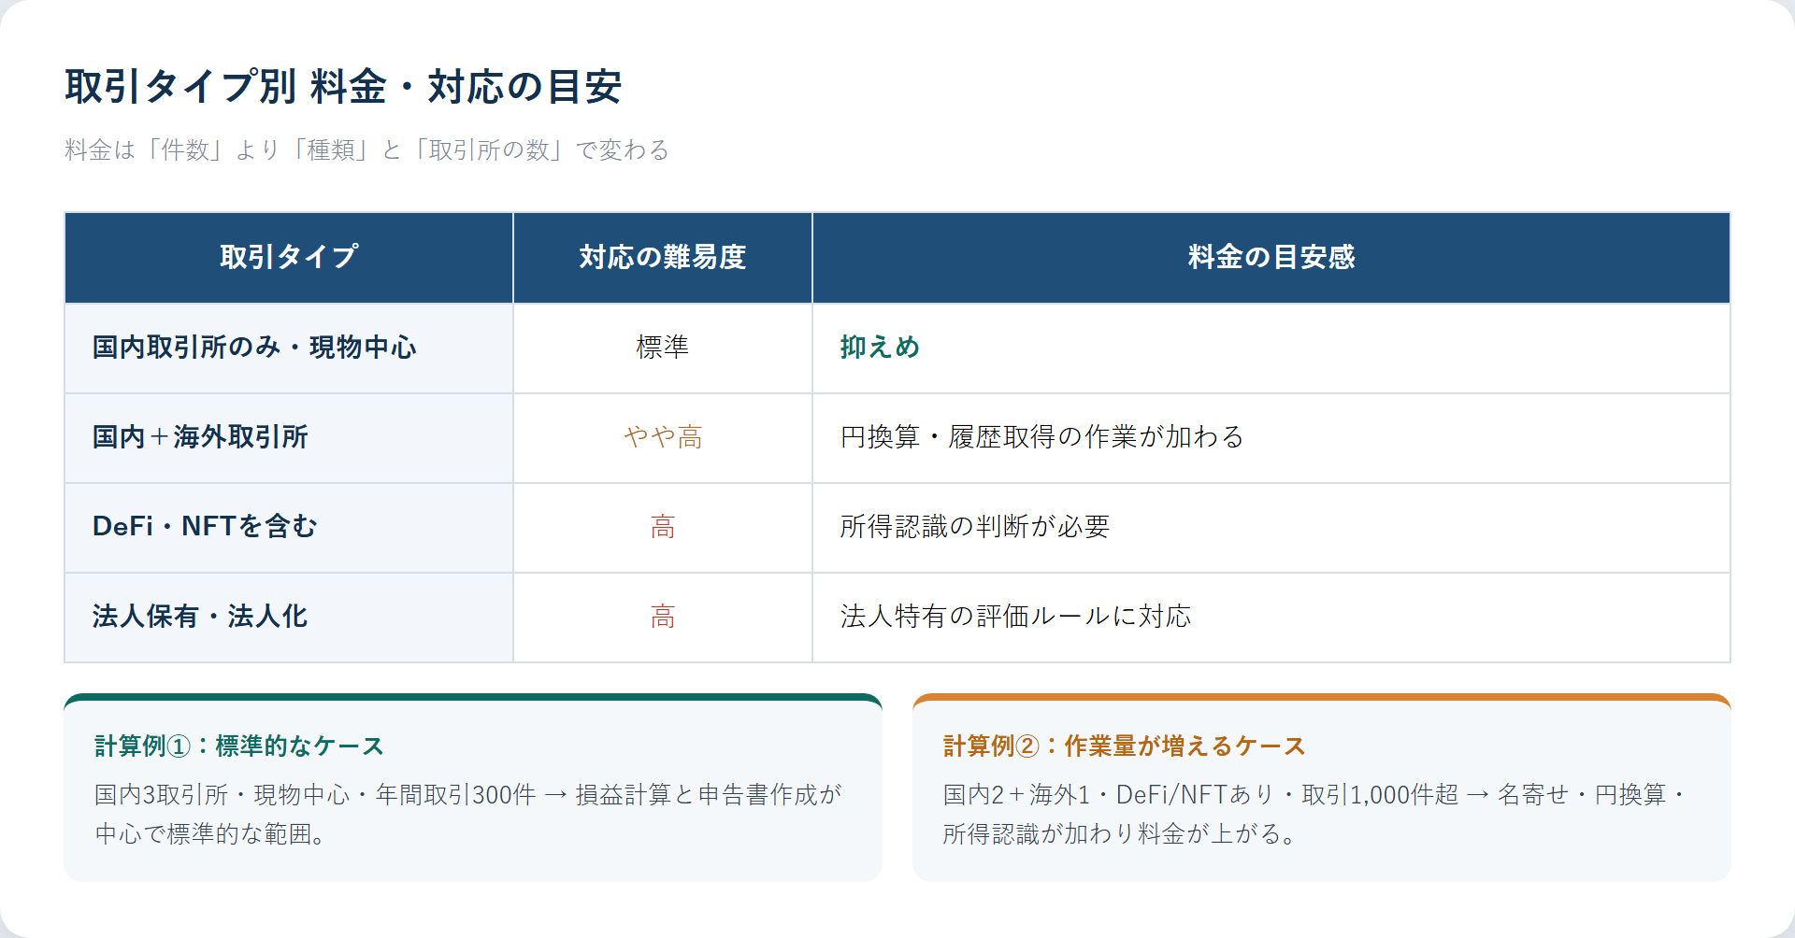Click the heading 計算例①：標準的なケース

(239, 746)
